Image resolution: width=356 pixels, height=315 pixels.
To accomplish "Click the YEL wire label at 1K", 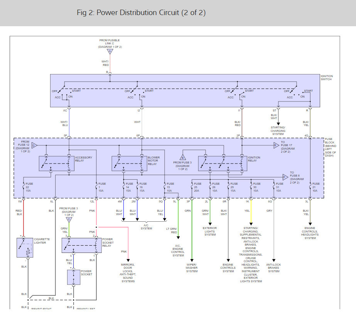I will coord(247,211).
